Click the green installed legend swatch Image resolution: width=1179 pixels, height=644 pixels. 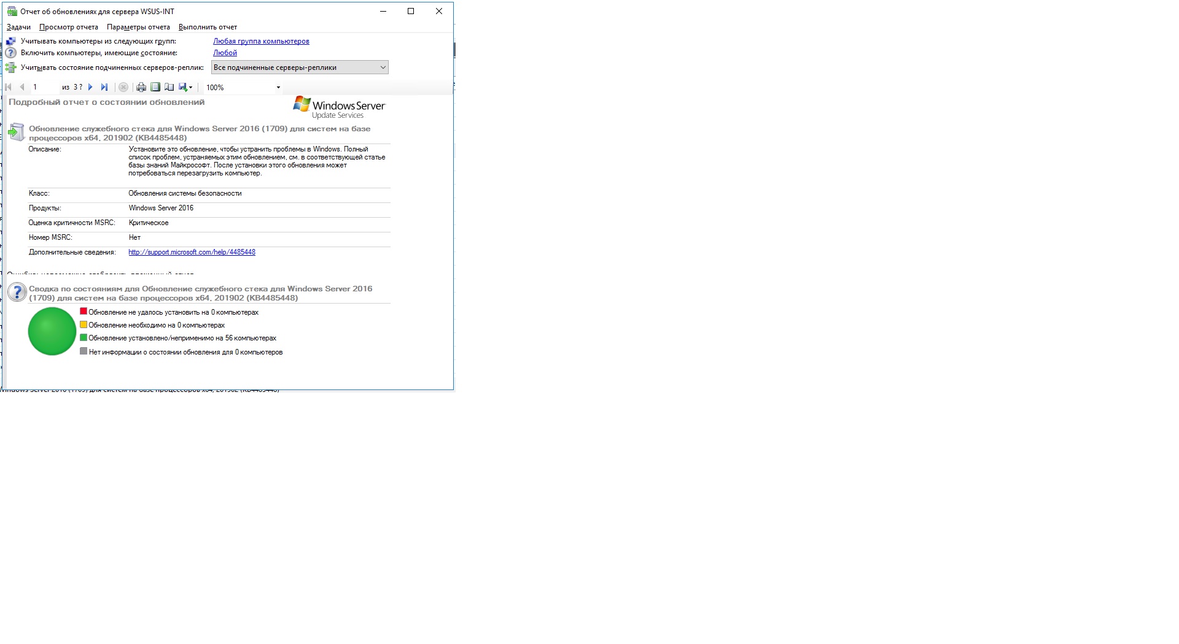pos(84,337)
